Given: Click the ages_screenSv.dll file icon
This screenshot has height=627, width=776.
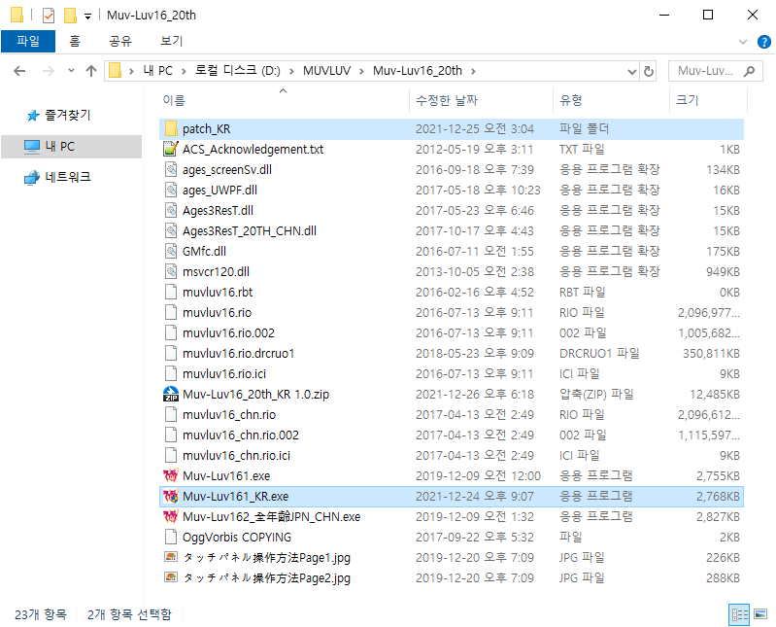Looking at the screenshot, I should point(171,169).
